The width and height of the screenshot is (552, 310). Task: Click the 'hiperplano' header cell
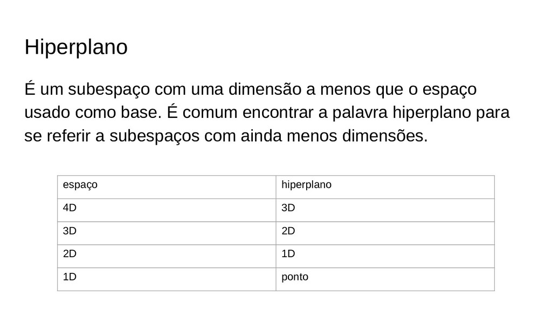coord(385,187)
